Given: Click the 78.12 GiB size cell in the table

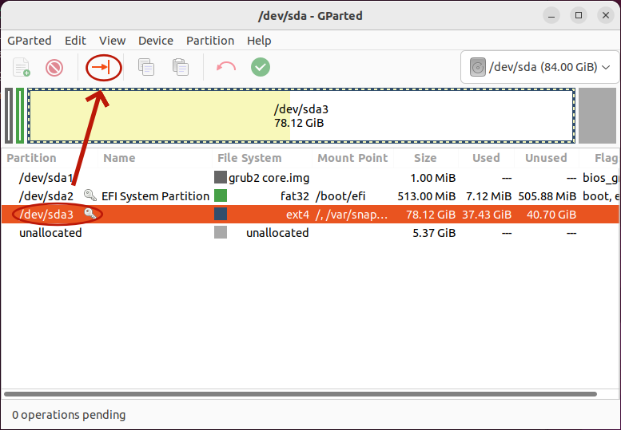Looking at the screenshot, I should click(x=431, y=215).
